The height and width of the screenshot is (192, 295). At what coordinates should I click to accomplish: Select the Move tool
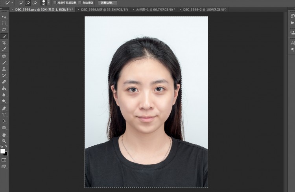(x=4, y=17)
